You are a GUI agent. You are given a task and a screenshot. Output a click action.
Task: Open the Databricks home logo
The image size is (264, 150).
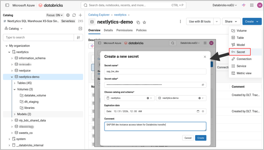pos(51,5)
